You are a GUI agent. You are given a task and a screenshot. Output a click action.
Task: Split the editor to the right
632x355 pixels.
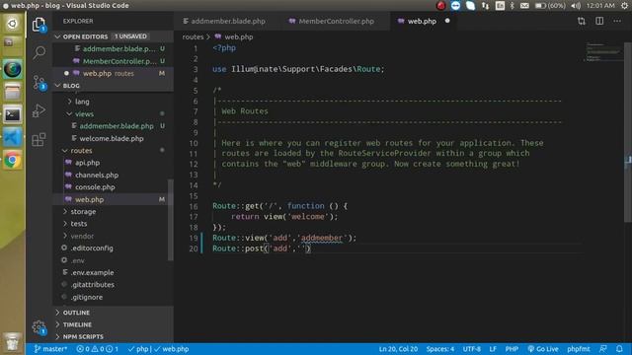point(599,21)
